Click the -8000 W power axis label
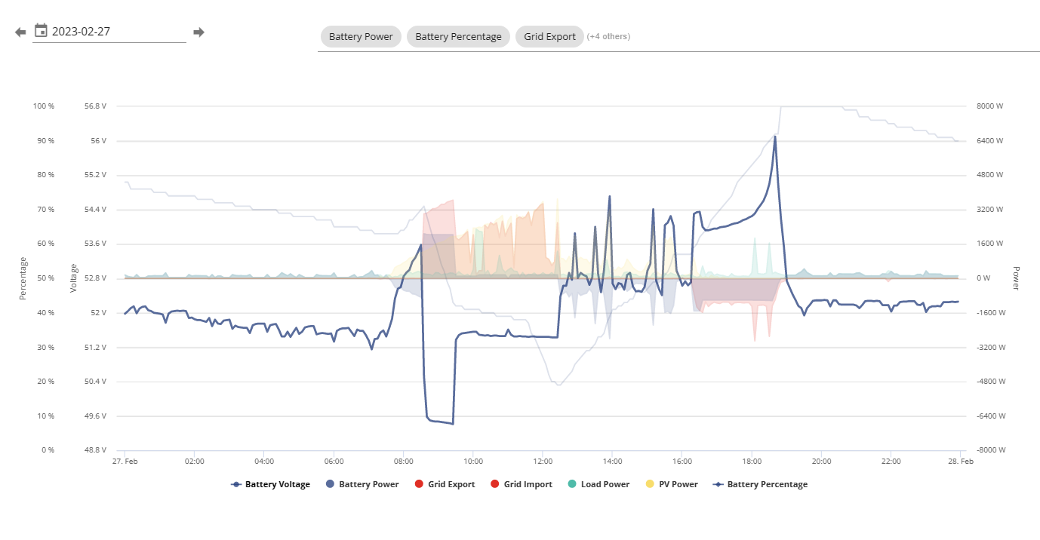Screen dimensions: 1040x540 (990, 450)
